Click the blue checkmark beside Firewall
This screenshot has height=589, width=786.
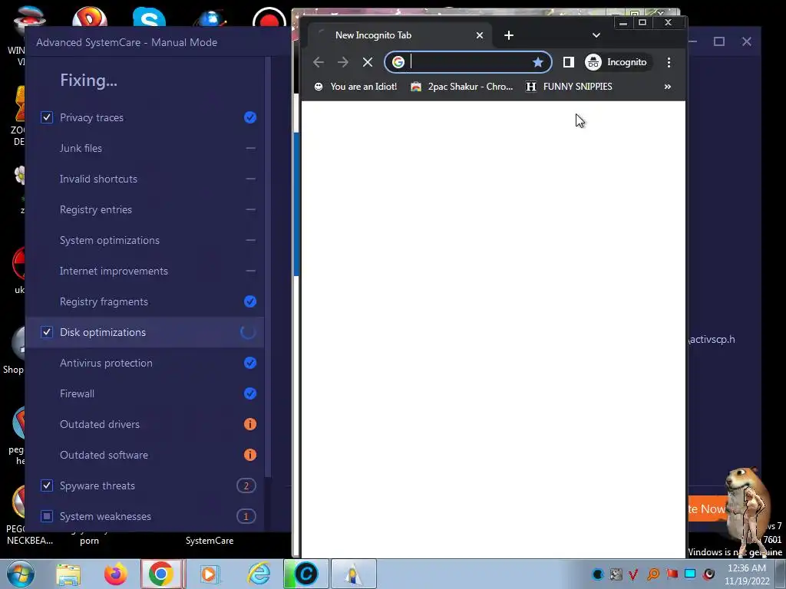click(x=250, y=393)
